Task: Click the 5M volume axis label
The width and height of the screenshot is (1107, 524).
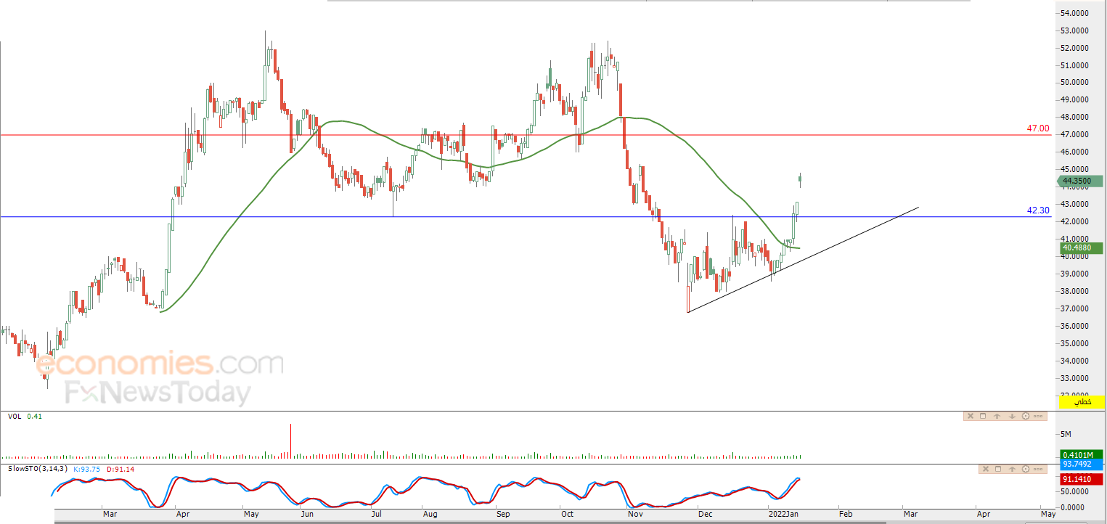Action: (1066, 434)
